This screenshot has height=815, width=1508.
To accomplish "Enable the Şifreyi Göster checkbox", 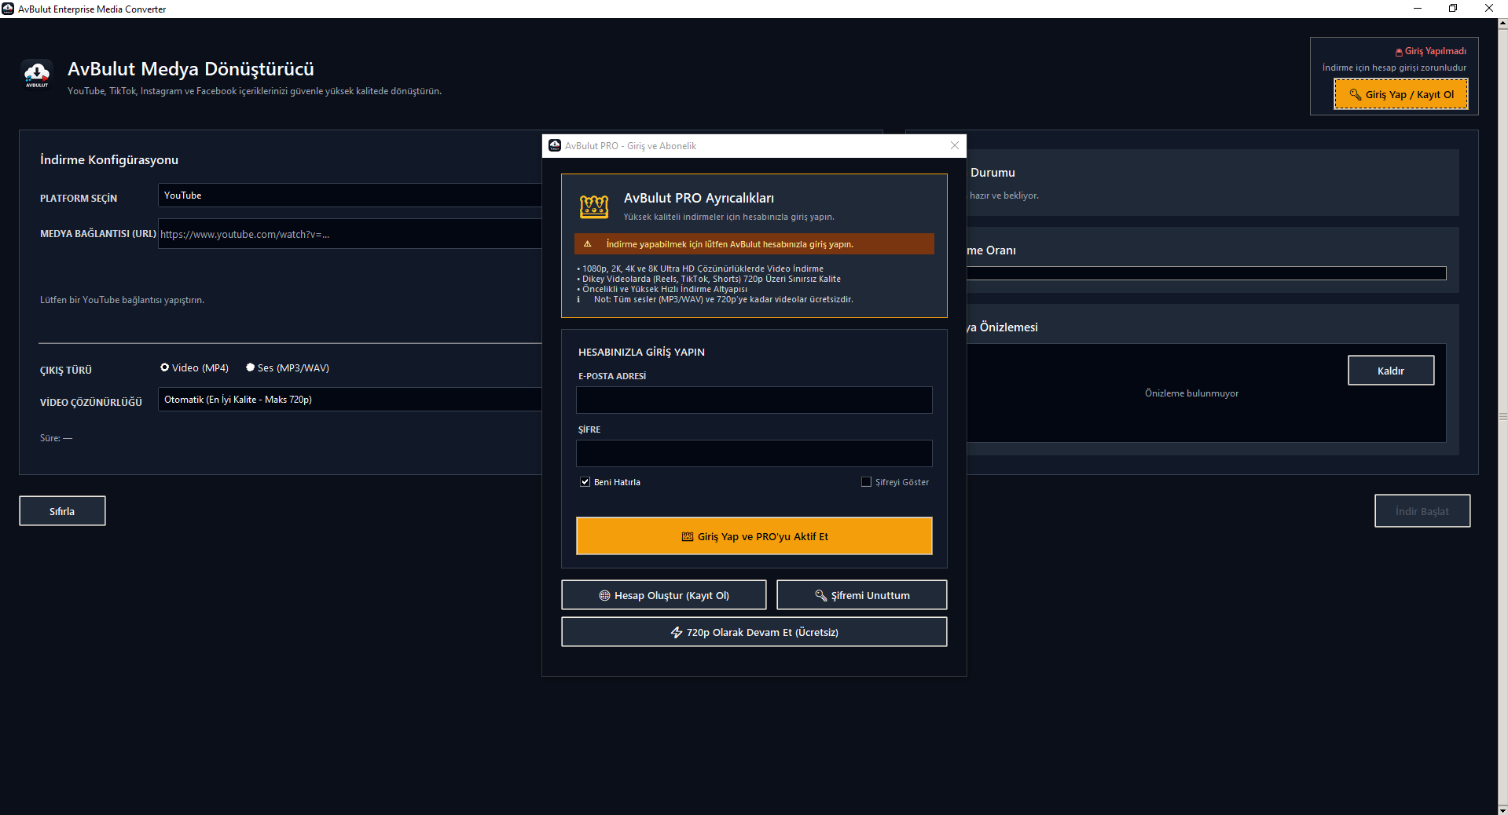I will tap(866, 482).
